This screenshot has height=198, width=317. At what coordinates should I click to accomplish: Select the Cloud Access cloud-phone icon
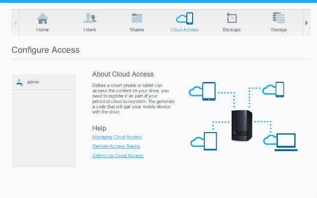tap(184, 18)
